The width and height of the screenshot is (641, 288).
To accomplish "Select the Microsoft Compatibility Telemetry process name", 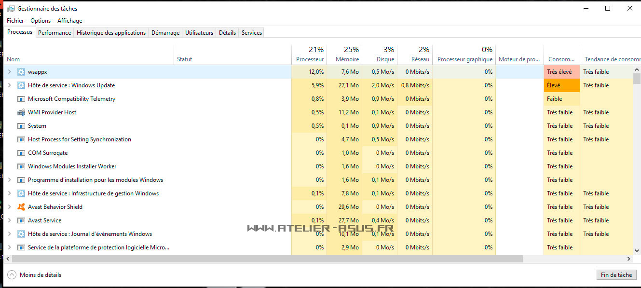I will tap(72, 99).
